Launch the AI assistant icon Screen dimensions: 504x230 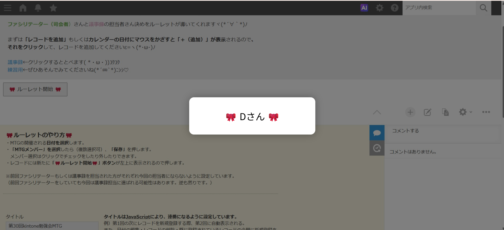pyautogui.click(x=364, y=8)
